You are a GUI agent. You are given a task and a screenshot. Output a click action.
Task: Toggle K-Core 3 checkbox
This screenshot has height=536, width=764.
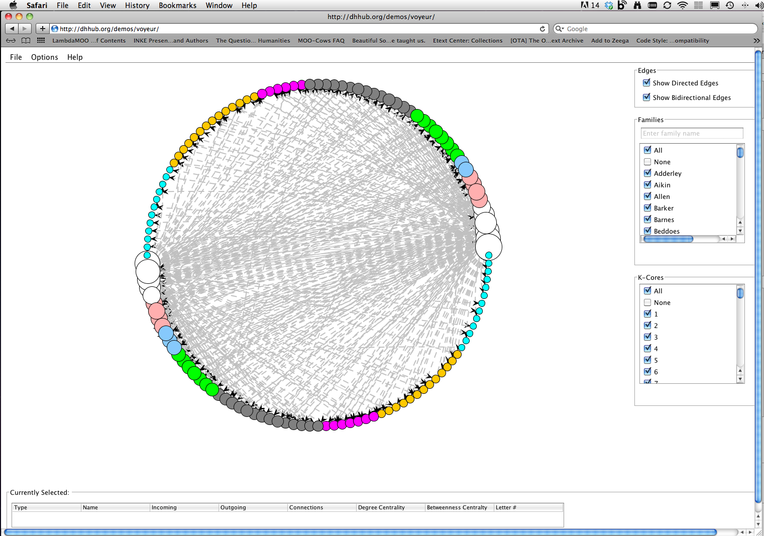pyautogui.click(x=647, y=337)
